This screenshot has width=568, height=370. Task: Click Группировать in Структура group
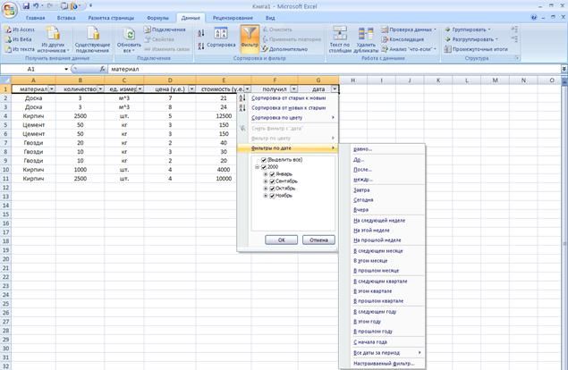tap(468, 29)
